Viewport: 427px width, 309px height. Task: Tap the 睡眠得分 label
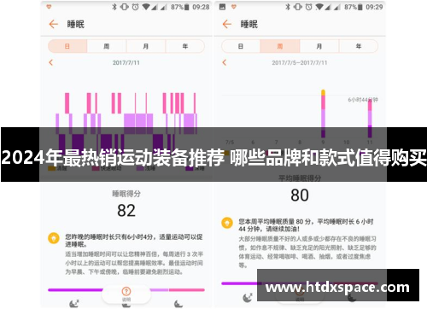[x=126, y=194]
